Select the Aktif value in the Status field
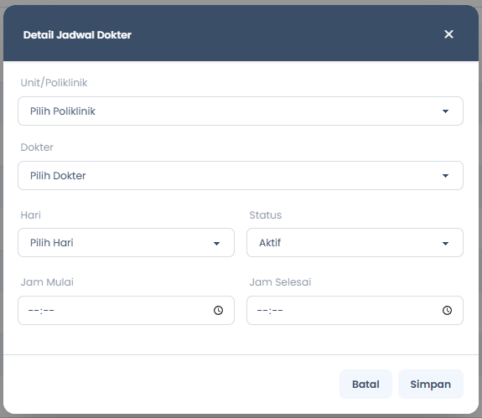 270,243
